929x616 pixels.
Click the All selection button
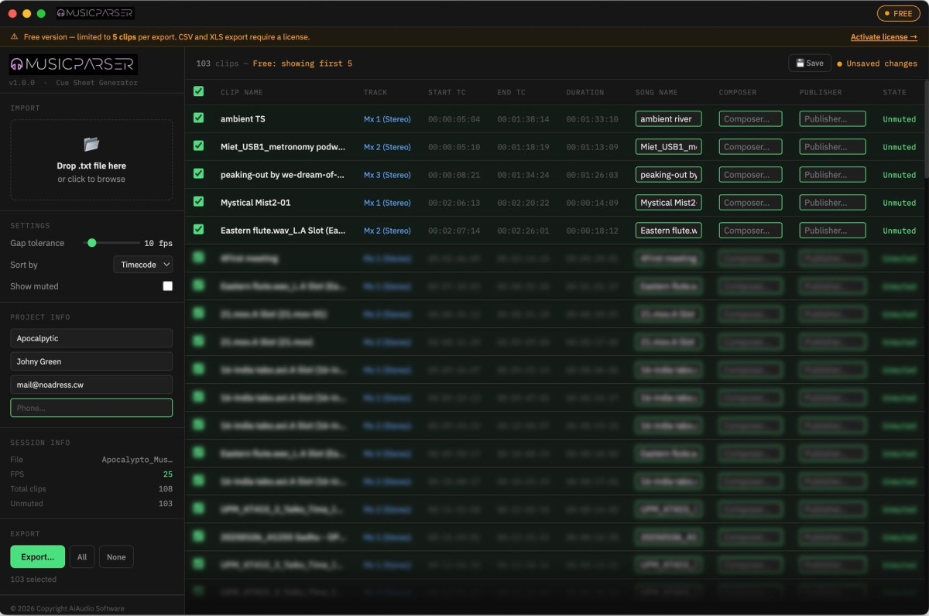[x=82, y=556]
